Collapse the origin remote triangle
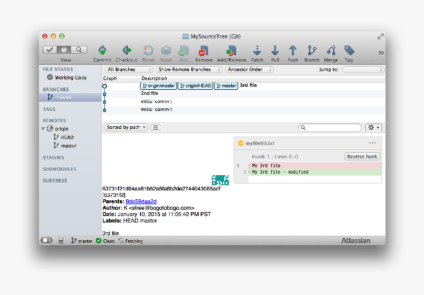This screenshot has width=424, height=295. pos(43,129)
